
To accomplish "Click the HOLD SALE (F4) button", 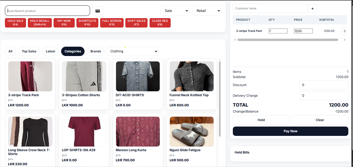I will pos(15,23).
